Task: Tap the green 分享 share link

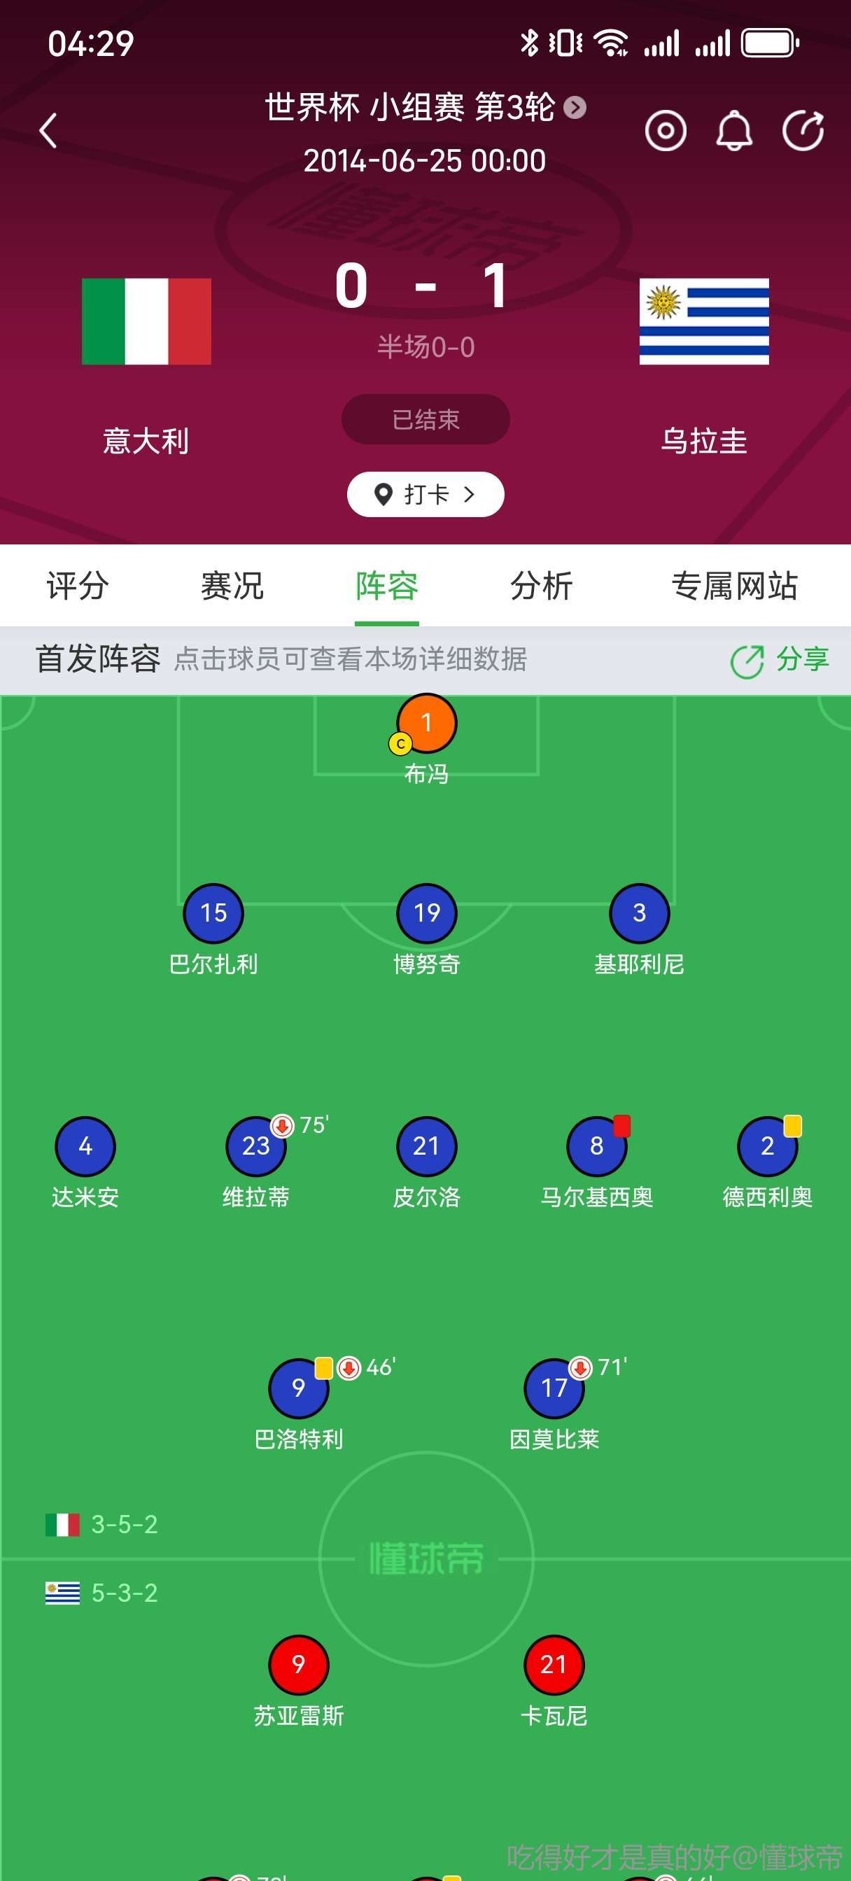Action: [x=780, y=660]
